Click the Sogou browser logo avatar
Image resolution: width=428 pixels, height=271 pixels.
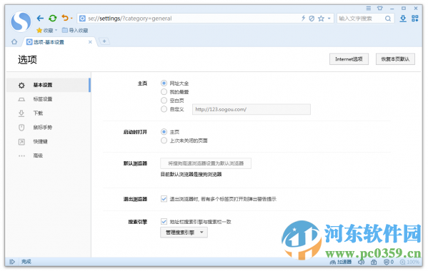(x=21, y=21)
